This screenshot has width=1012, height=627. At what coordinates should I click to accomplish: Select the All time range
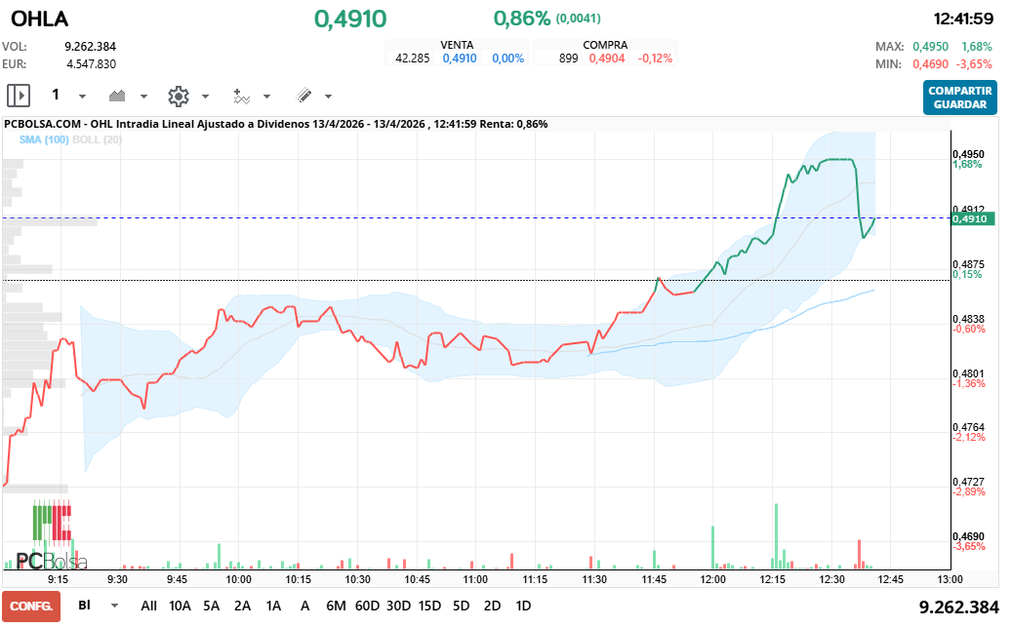(148, 606)
